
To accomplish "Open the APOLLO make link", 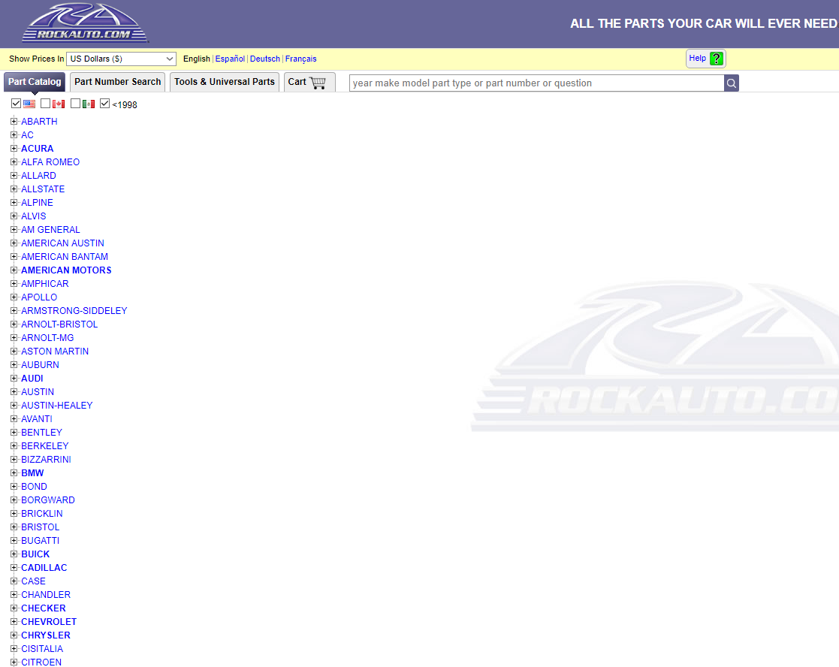I will [x=39, y=297].
